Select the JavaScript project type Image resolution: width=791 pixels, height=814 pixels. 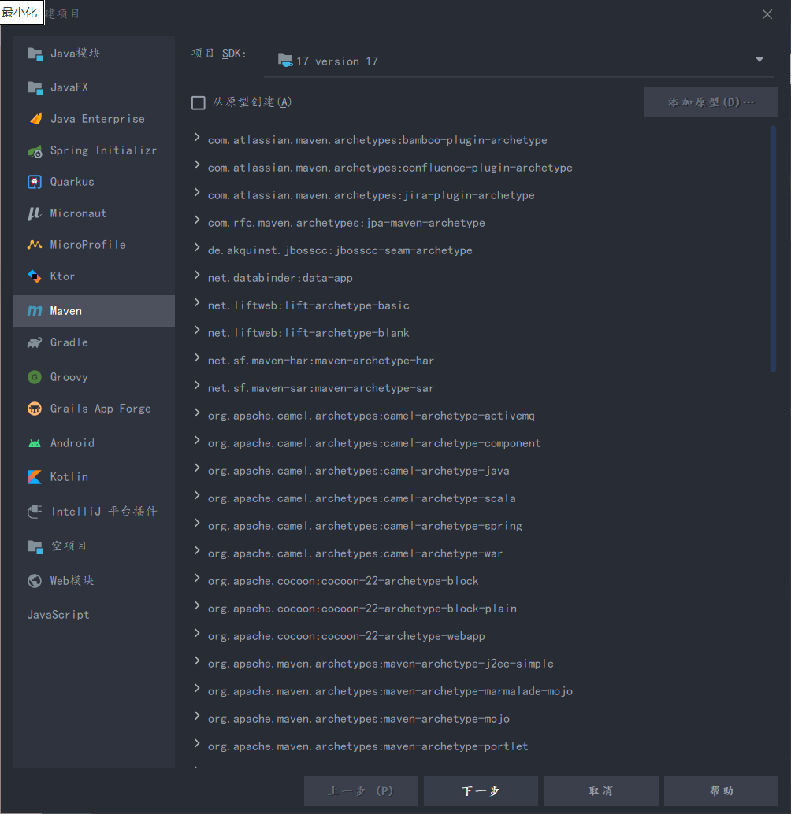tap(58, 615)
